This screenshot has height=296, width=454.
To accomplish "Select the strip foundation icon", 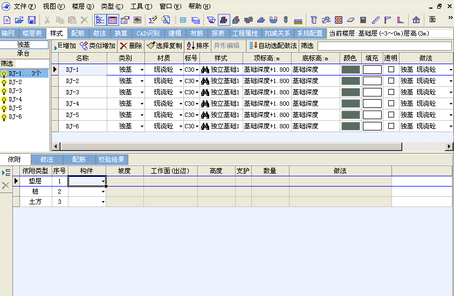I will tap(236, 20).
